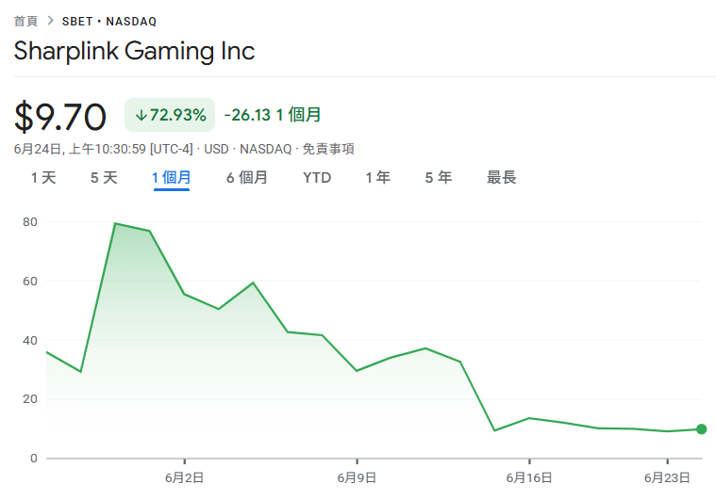Screen dimensions: 716x500
Task: Click the green endpoint dot on chart
Action: point(701,429)
